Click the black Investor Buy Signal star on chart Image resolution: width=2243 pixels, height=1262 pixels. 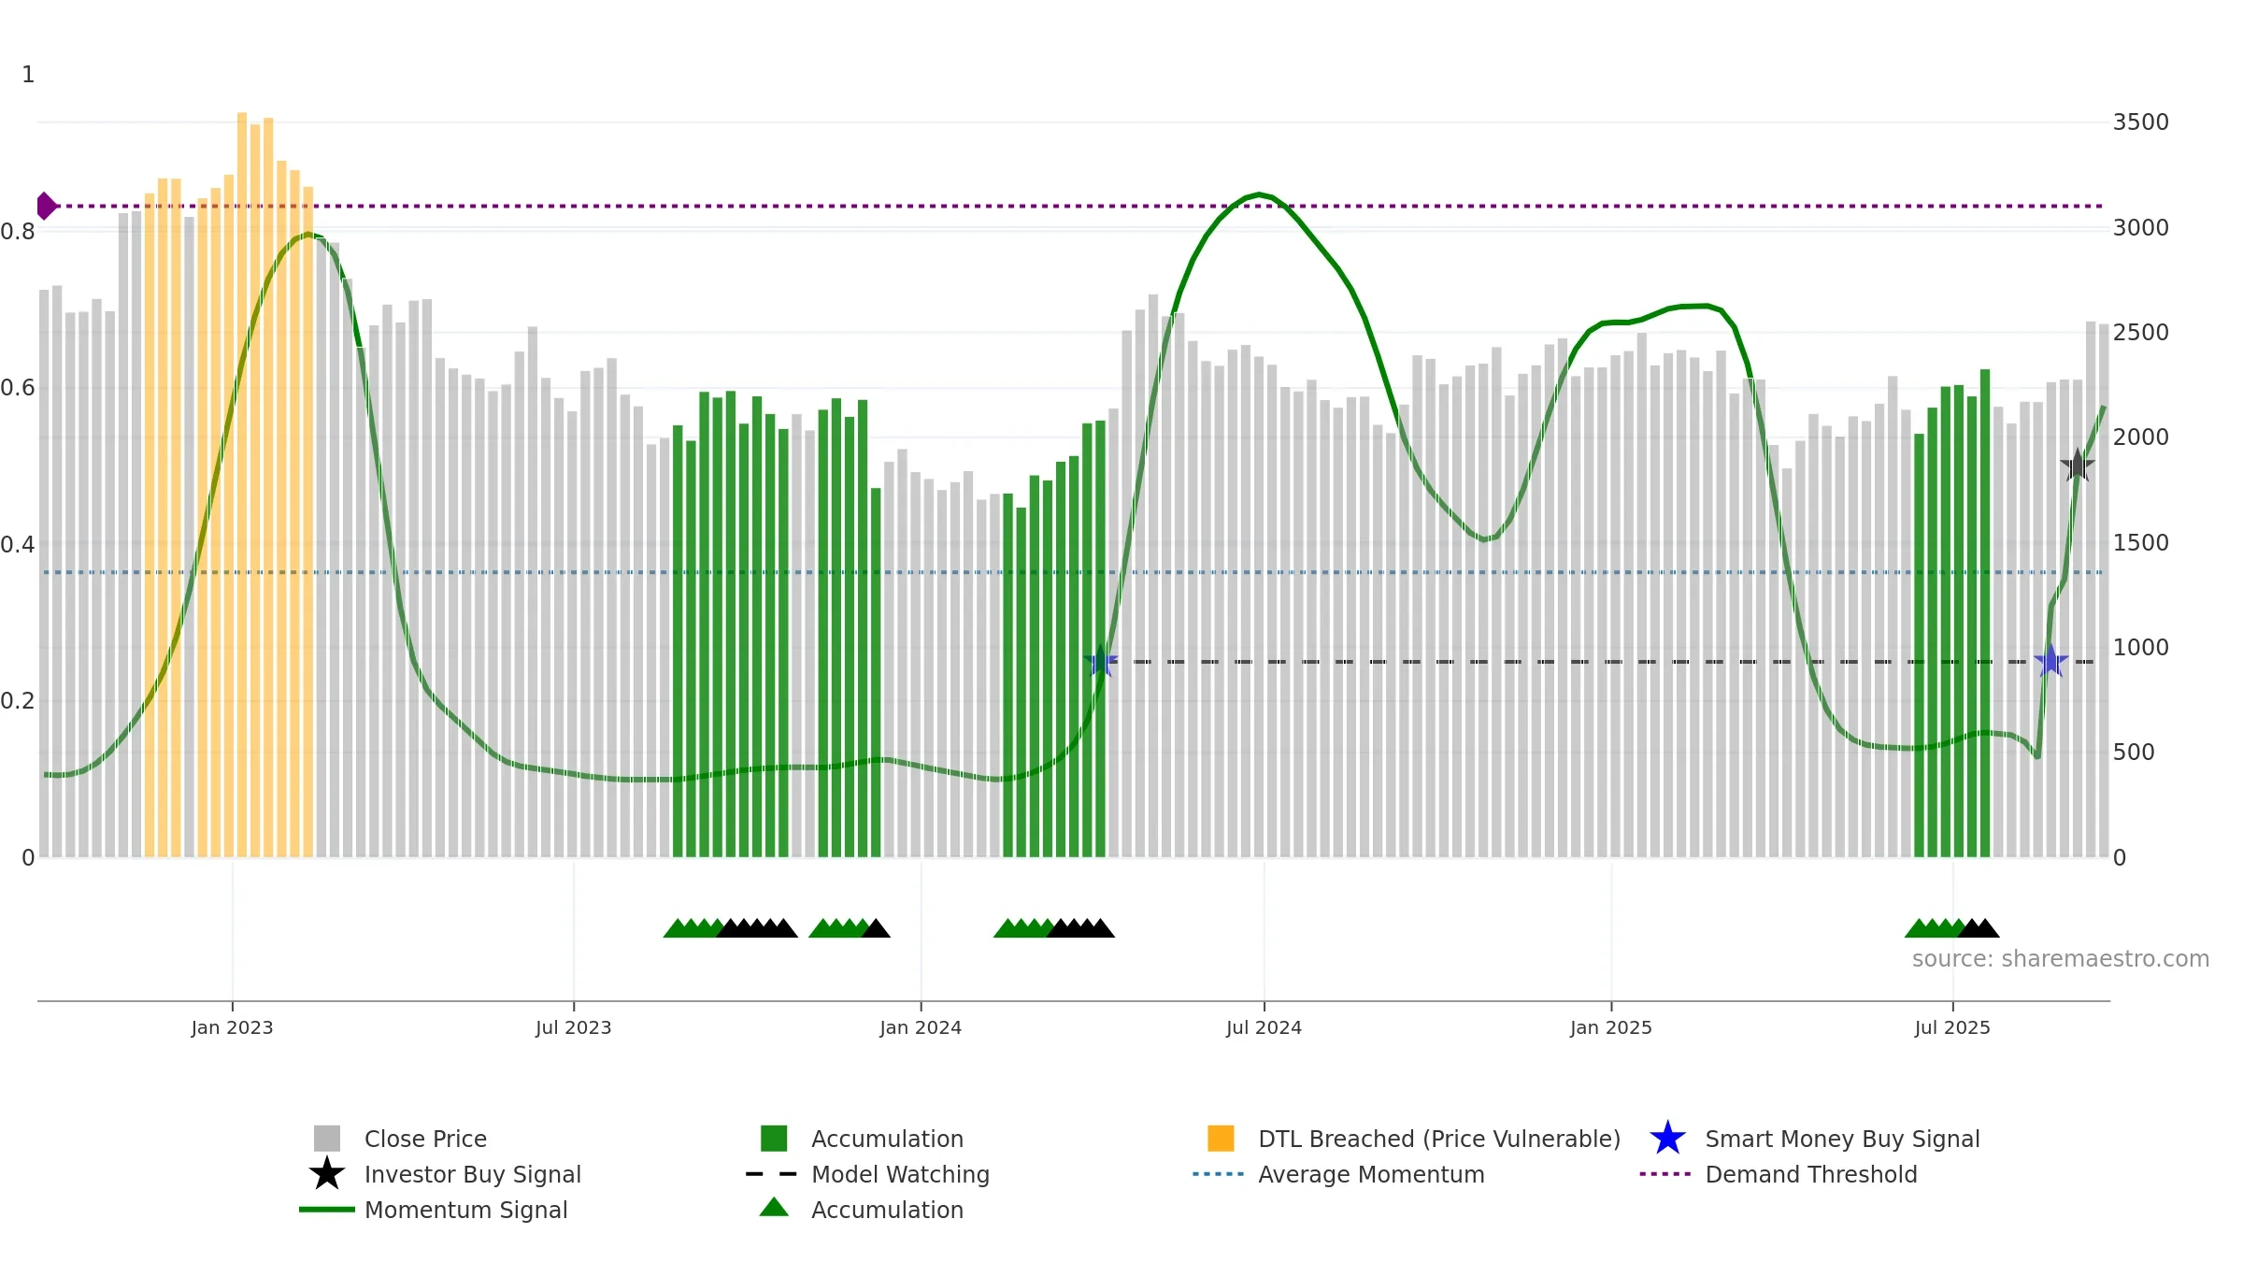[2077, 466]
